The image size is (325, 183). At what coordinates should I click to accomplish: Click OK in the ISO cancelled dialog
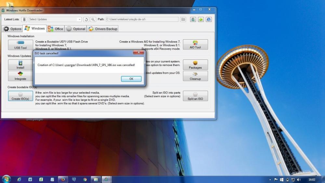[x=131, y=79]
